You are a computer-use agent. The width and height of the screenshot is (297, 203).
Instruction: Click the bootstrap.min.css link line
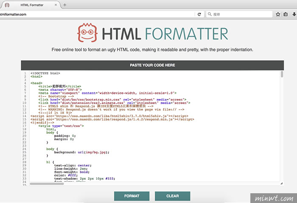(x=112, y=99)
